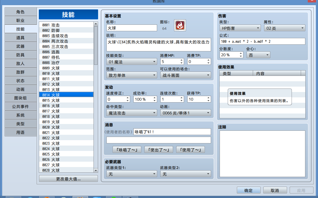This screenshot has height=198, width=318.
Task: Open the 敌群 tab
Action: (20, 72)
